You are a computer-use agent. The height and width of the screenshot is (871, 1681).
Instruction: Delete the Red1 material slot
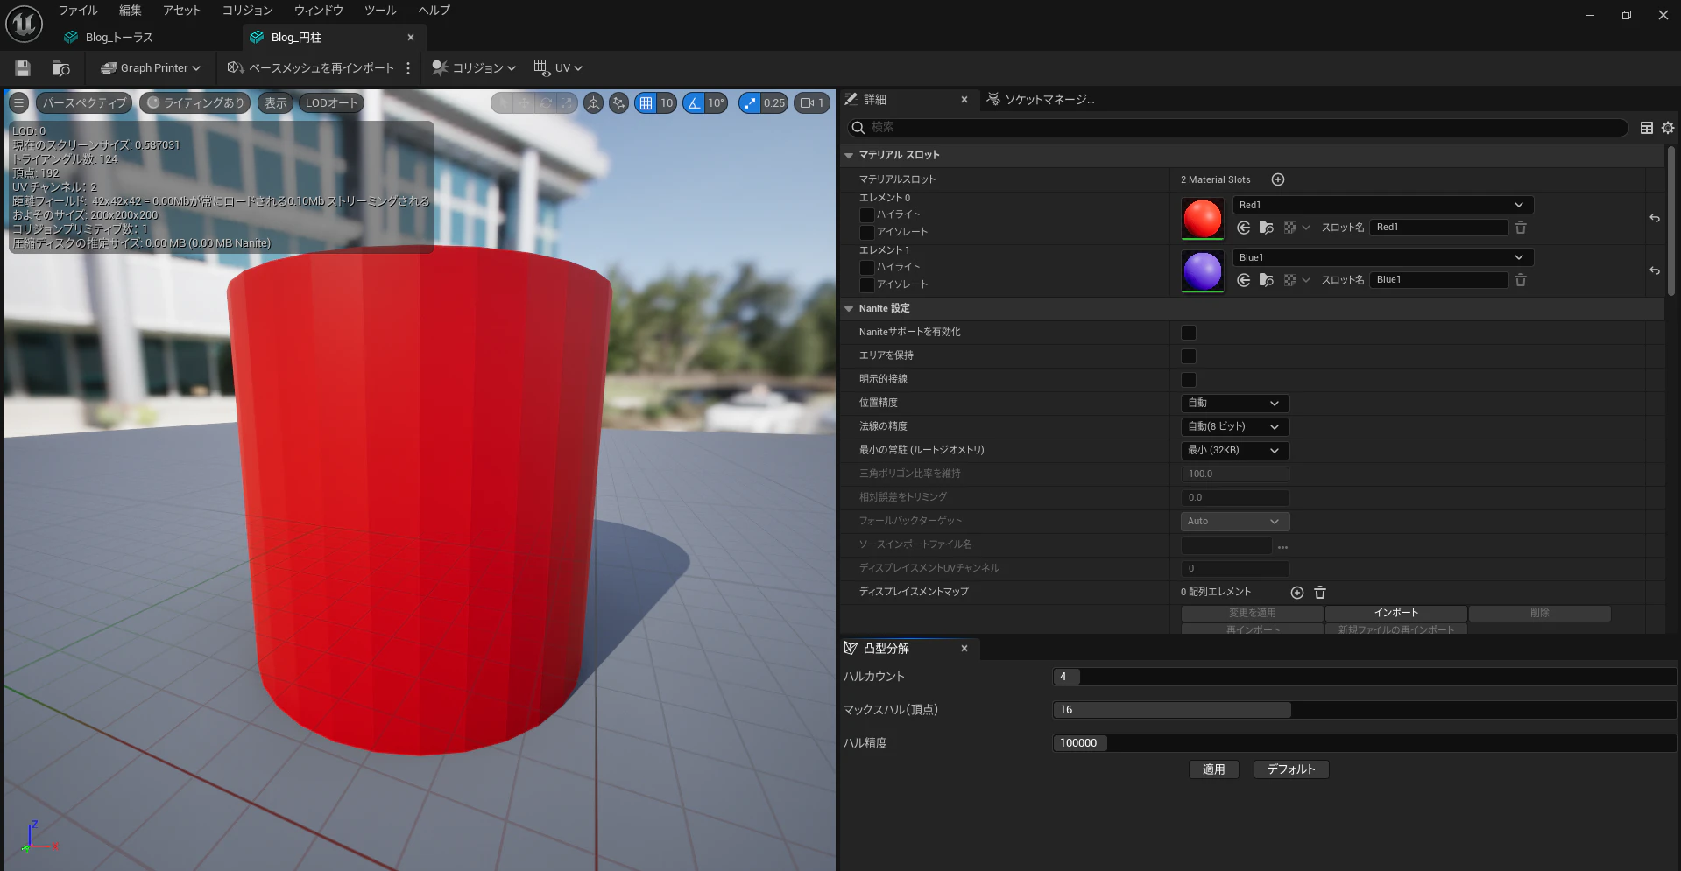coord(1521,228)
